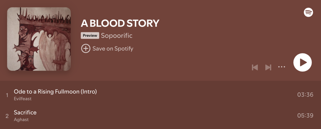Skip to the next track

point(268,67)
